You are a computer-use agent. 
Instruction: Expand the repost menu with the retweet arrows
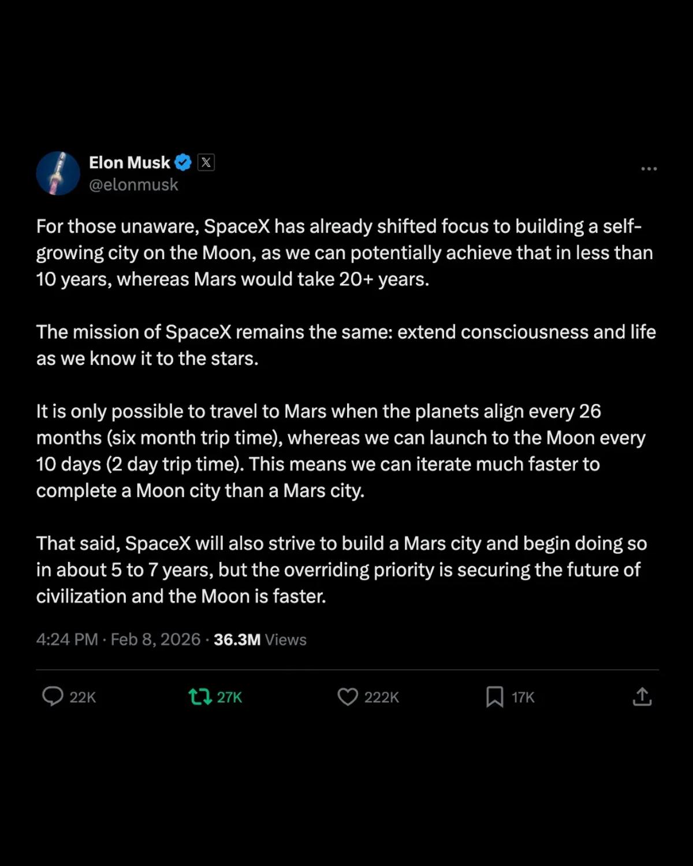(200, 697)
